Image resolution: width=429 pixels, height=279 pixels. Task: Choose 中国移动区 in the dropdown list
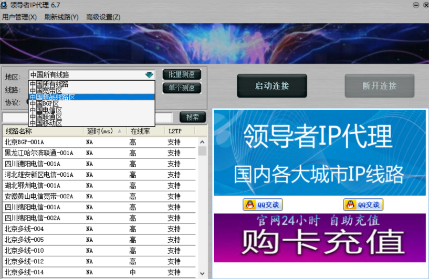46,123
